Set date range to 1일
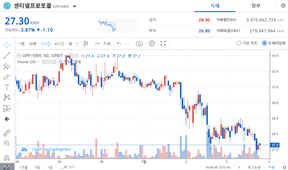 click(x=50, y=167)
